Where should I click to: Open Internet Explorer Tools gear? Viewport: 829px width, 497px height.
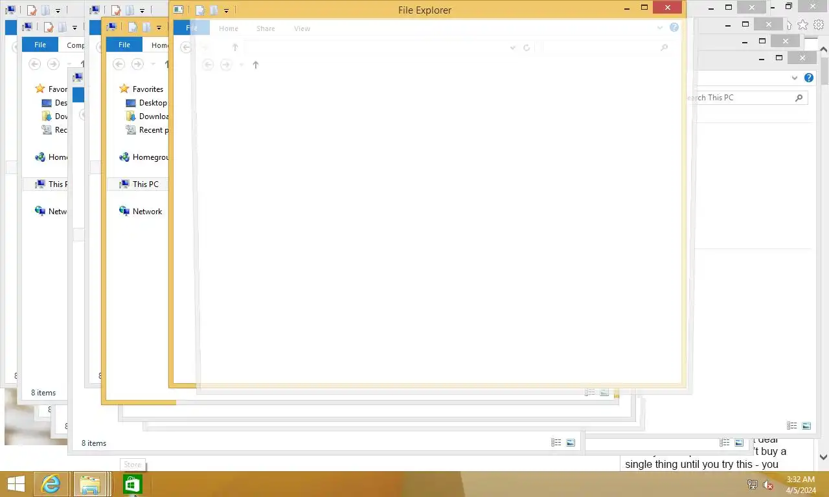(x=819, y=25)
